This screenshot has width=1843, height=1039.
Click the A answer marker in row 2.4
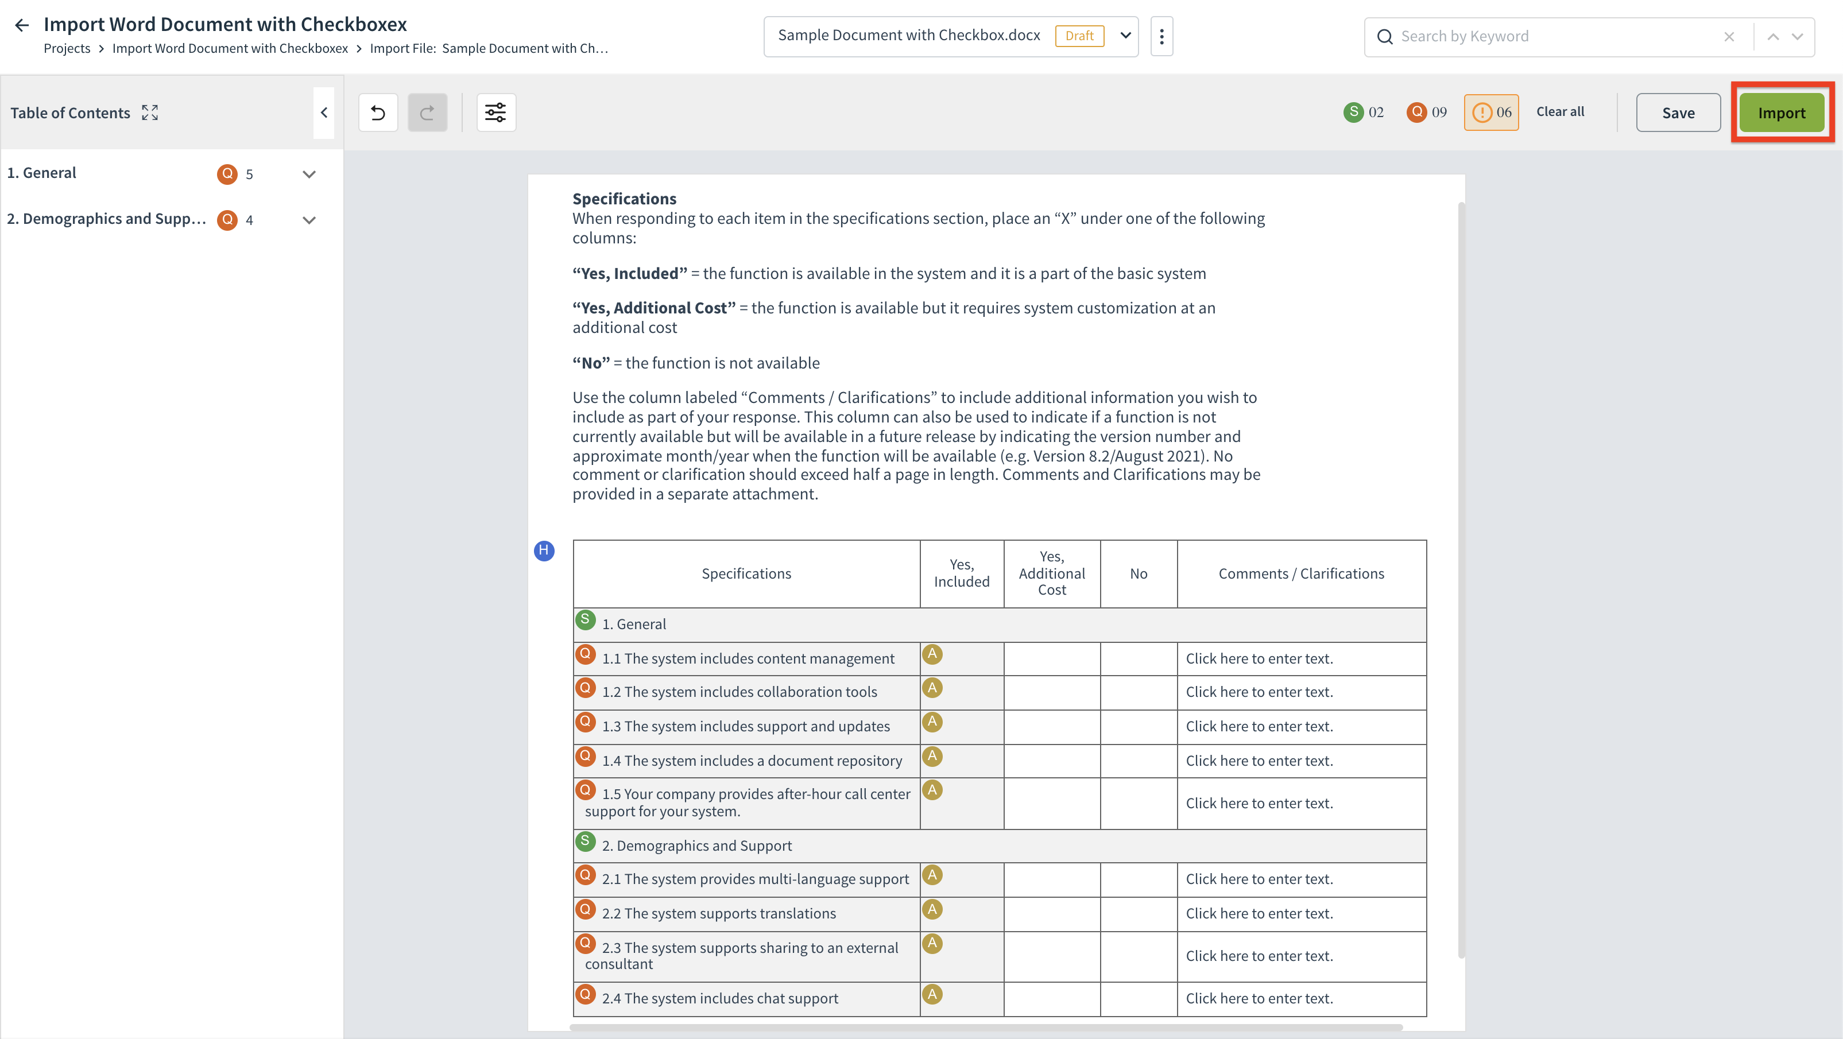tap(932, 995)
